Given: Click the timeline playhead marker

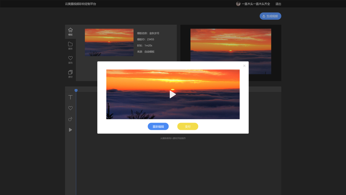Looking at the screenshot, I should coord(76,90).
